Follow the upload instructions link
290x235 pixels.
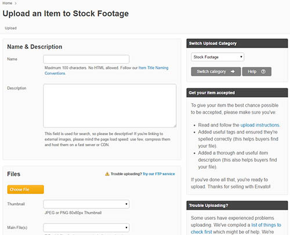(x=260, y=125)
